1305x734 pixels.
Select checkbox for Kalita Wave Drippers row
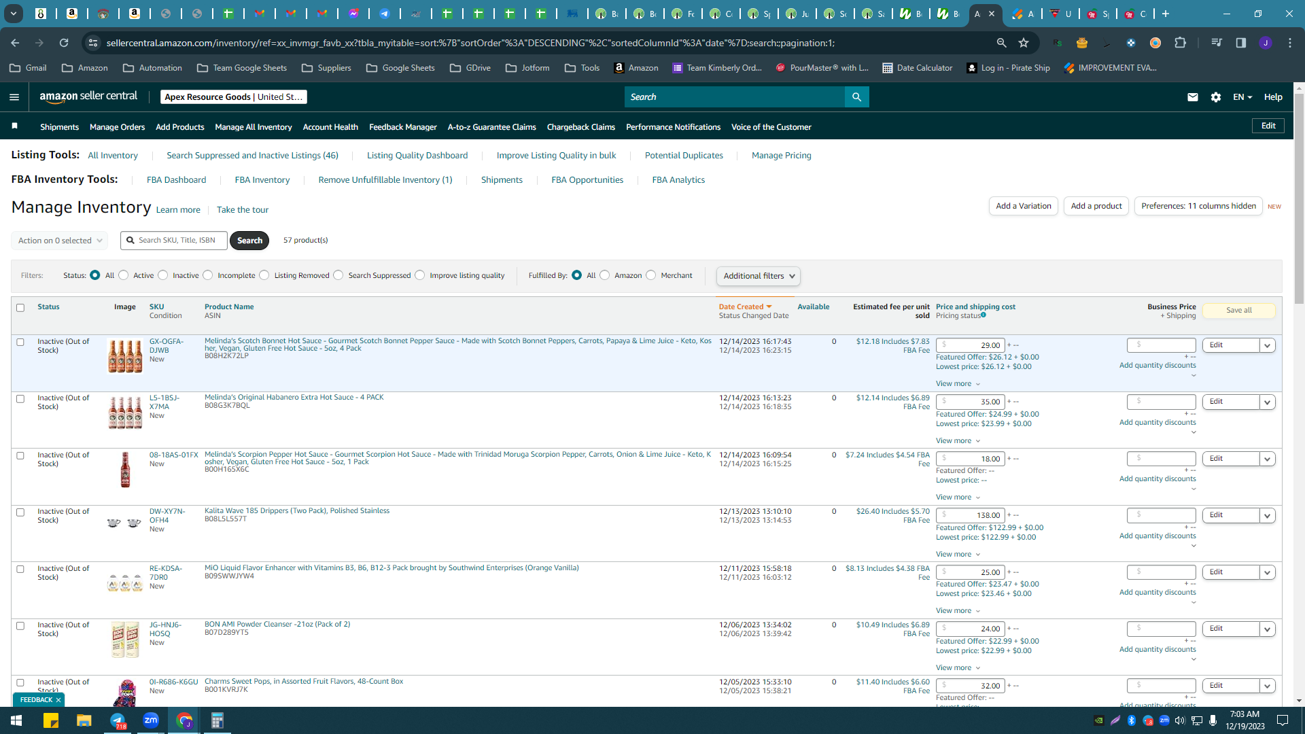[x=20, y=512]
